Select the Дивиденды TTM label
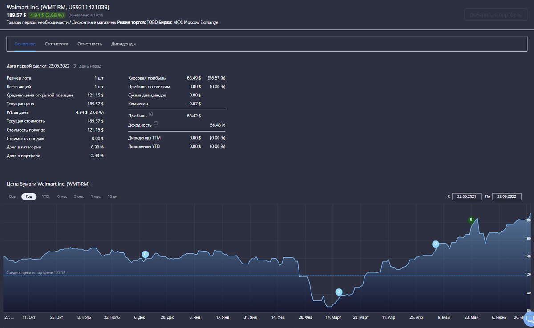The height and width of the screenshot is (328, 534). (144, 138)
